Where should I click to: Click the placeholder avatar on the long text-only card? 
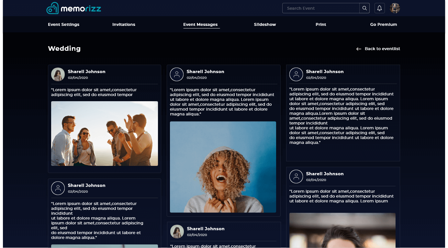point(296,74)
